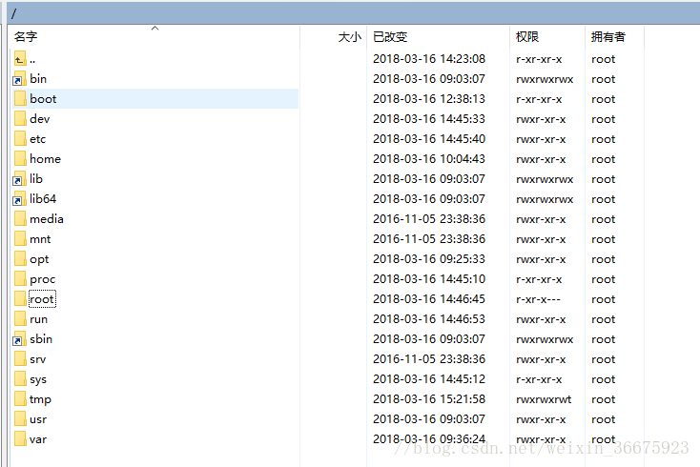Viewport: 700px width, 467px height.
Task: Click the run folder icon
Action: [20, 319]
